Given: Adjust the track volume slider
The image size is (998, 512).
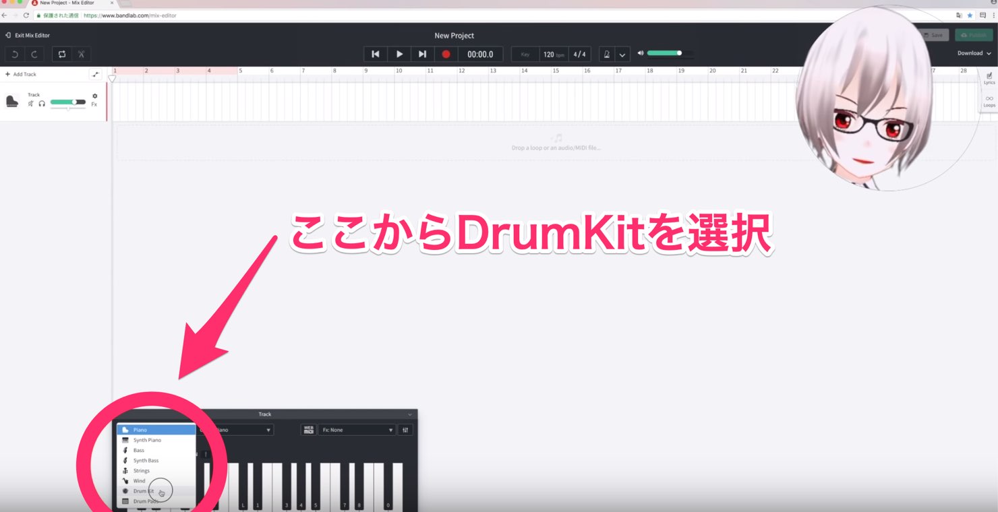Looking at the screenshot, I should (67, 102).
